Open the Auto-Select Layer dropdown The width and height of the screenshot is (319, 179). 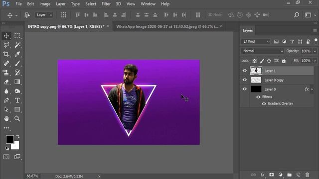[44, 15]
